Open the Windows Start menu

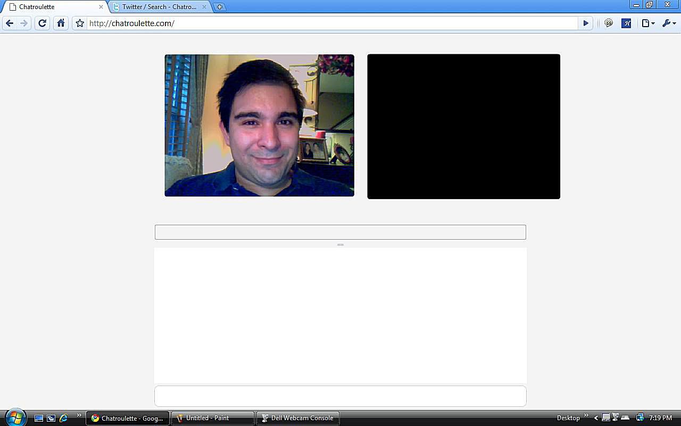point(15,417)
